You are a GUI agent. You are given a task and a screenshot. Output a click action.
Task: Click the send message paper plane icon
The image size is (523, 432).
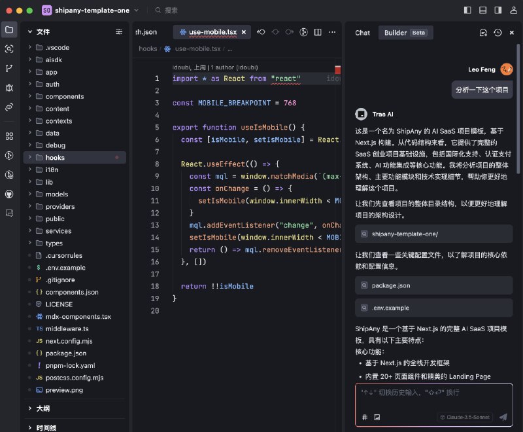(x=503, y=417)
